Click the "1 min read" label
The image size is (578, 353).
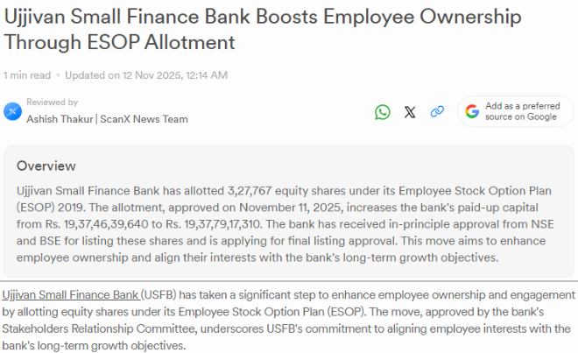[27, 75]
